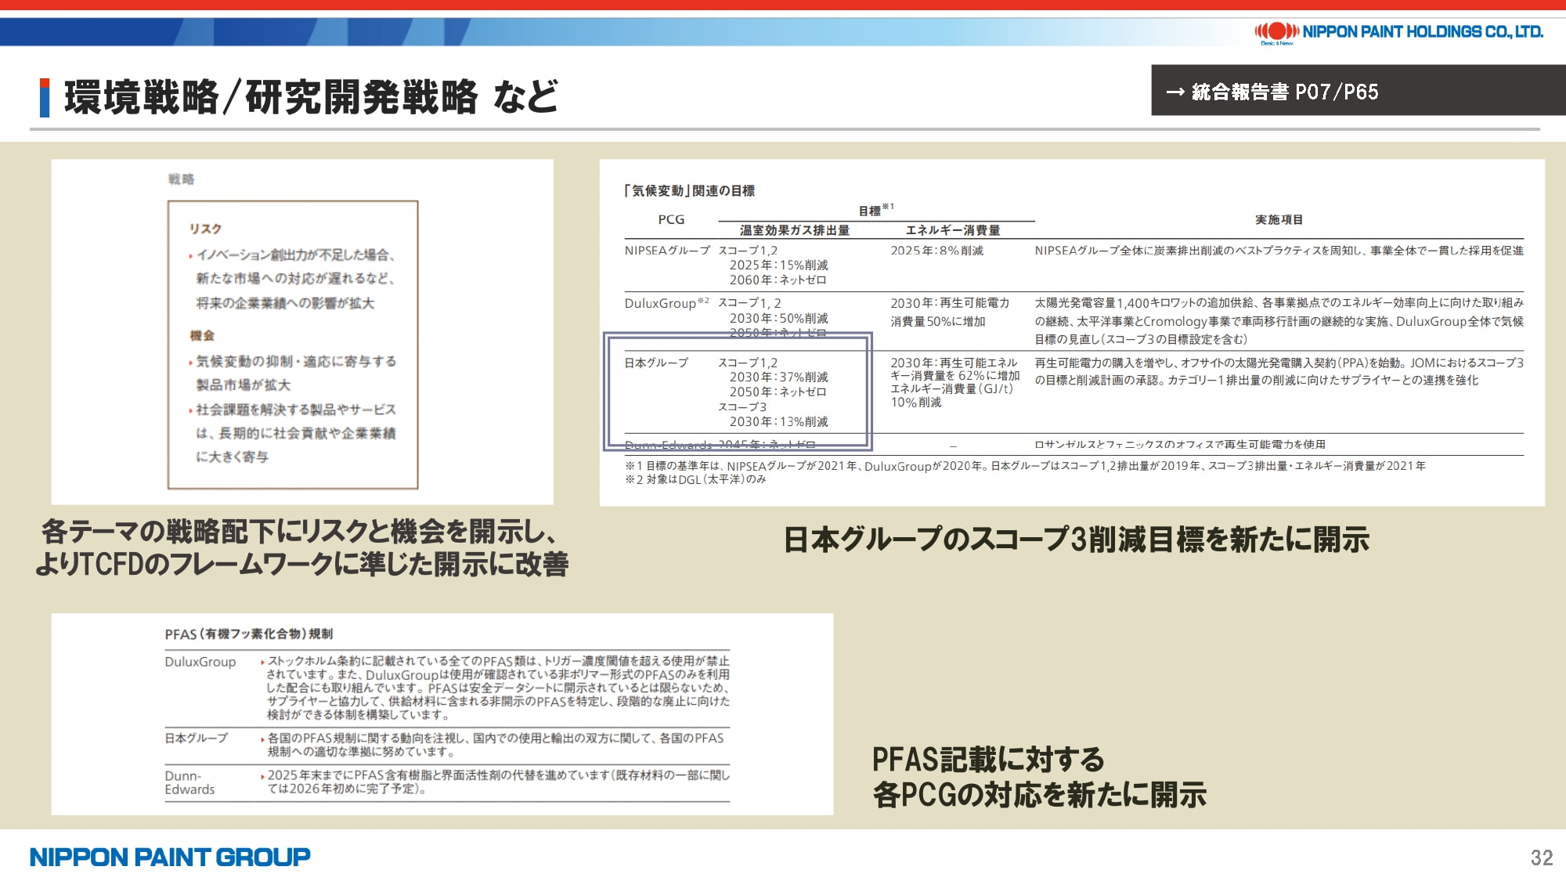
Task: Click the risk and opportunity strategy thumbnail
Action: [x=302, y=332]
